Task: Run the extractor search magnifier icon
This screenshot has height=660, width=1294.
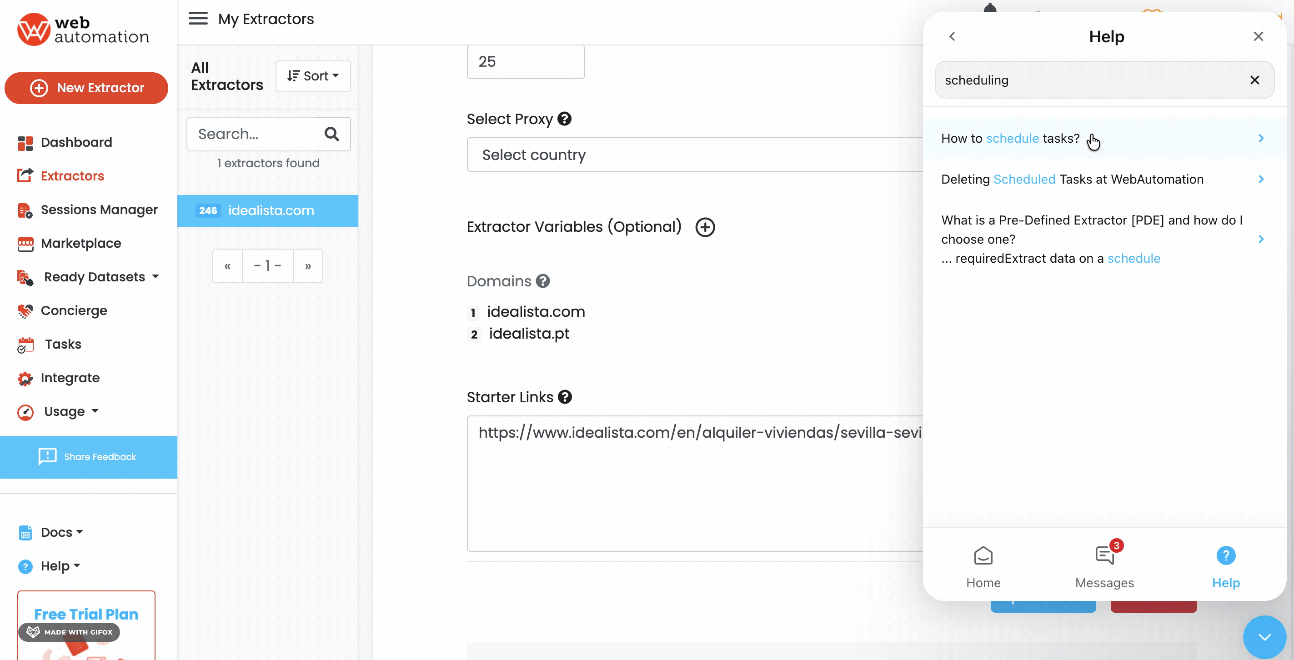Action: (331, 134)
